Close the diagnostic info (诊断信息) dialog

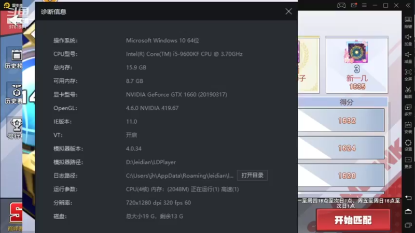point(288,11)
